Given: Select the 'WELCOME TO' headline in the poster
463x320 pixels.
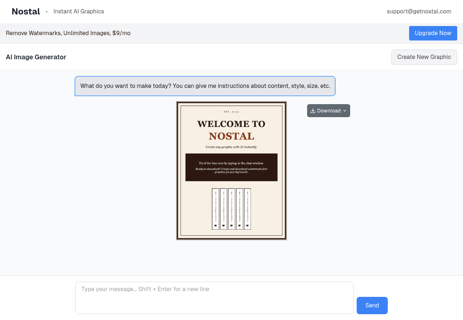Looking at the screenshot, I should click(231, 124).
